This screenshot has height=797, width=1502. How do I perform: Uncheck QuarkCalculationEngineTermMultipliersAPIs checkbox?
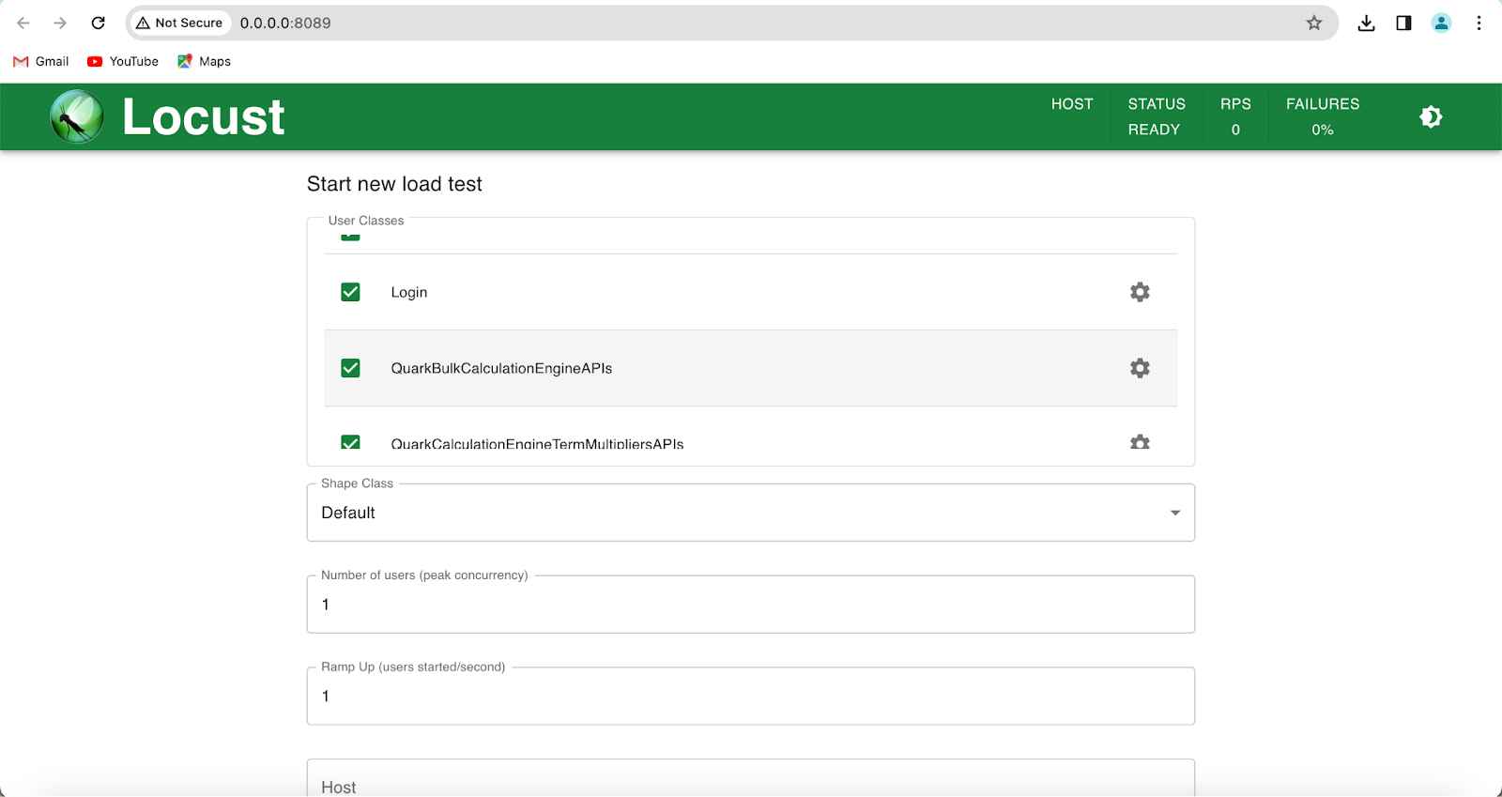click(350, 441)
